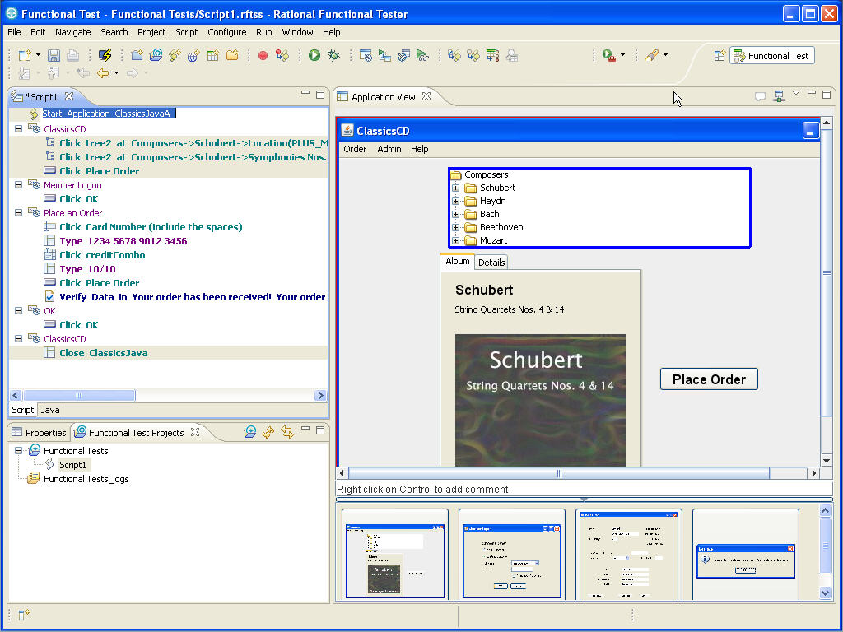Create a new Functional Test project
843x632 pixels.
[x=135, y=55]
